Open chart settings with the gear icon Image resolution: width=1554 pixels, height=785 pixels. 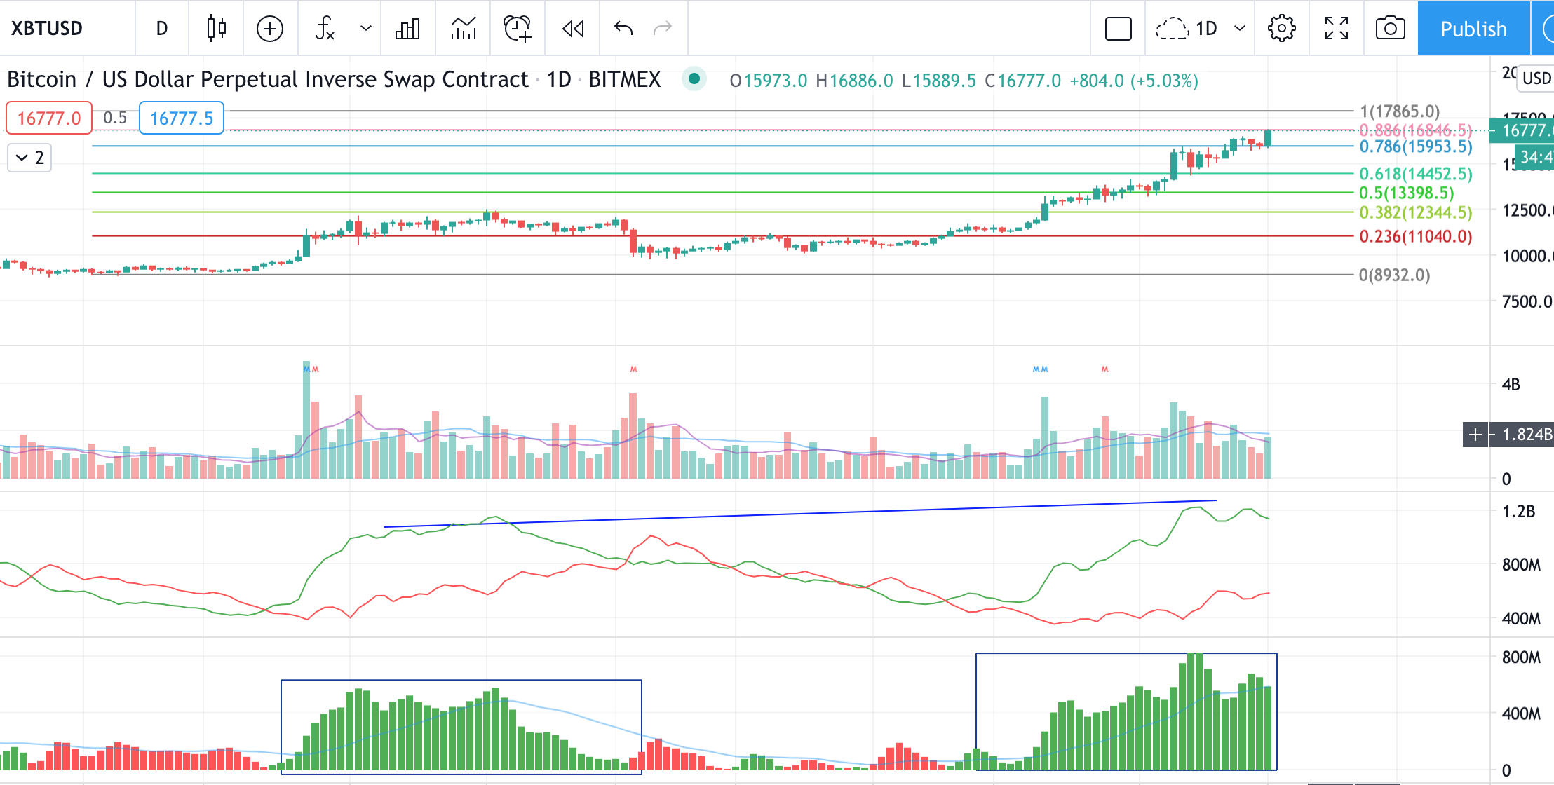tap(1281, 28)
